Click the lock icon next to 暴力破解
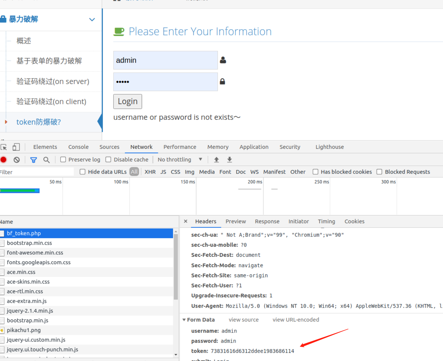443x361 pixels. pyautogui.click(x=3, y=19)
